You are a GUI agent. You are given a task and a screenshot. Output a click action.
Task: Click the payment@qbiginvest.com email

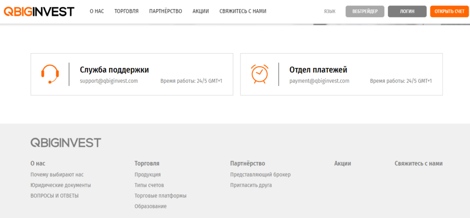(319, 81)
